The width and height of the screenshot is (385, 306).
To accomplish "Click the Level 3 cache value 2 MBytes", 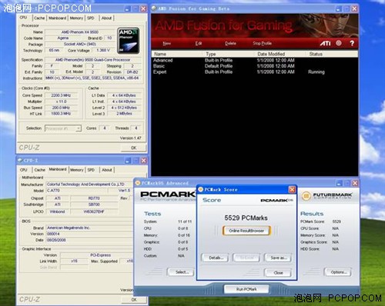I will 124,114.
